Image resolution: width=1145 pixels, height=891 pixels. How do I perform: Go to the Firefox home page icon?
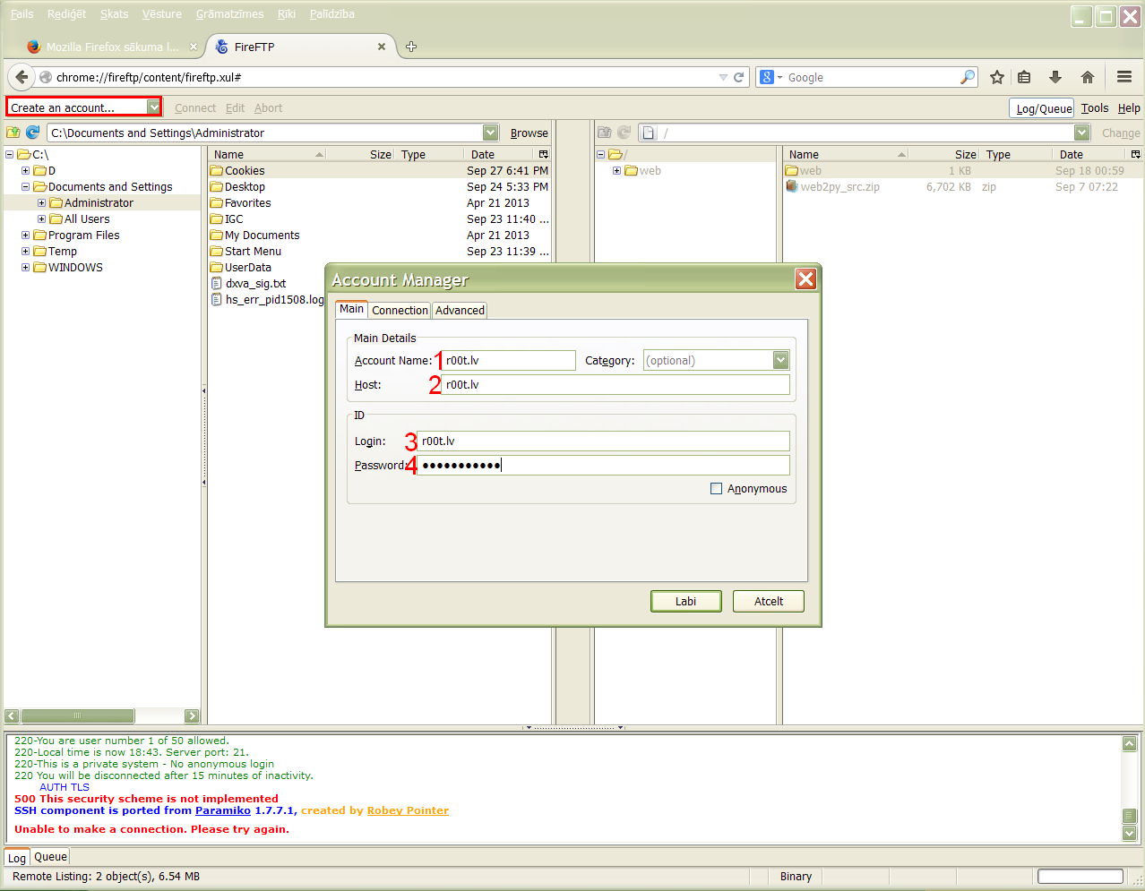[1087, 78]
